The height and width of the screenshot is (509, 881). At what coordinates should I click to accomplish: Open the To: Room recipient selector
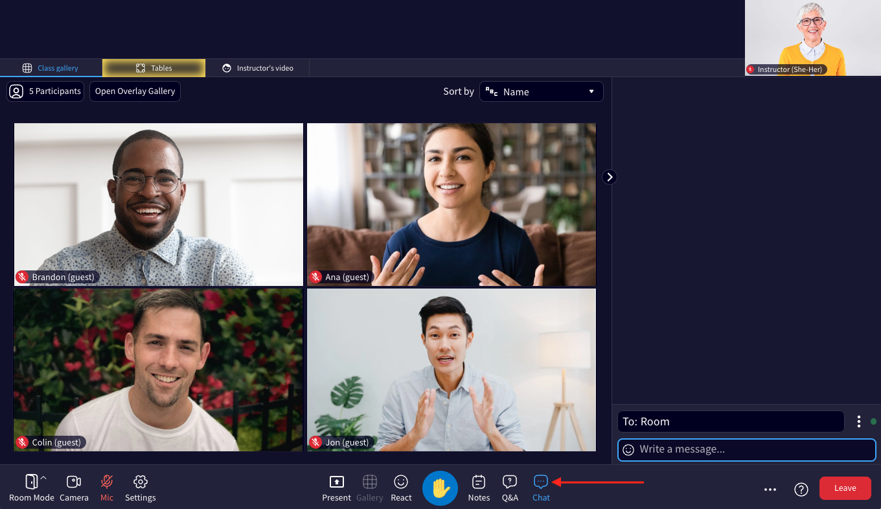tap(731, 421)
